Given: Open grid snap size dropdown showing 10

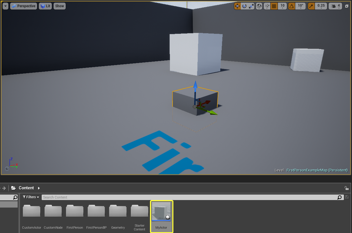Looking at the screenshot, I should click(283, 6).
